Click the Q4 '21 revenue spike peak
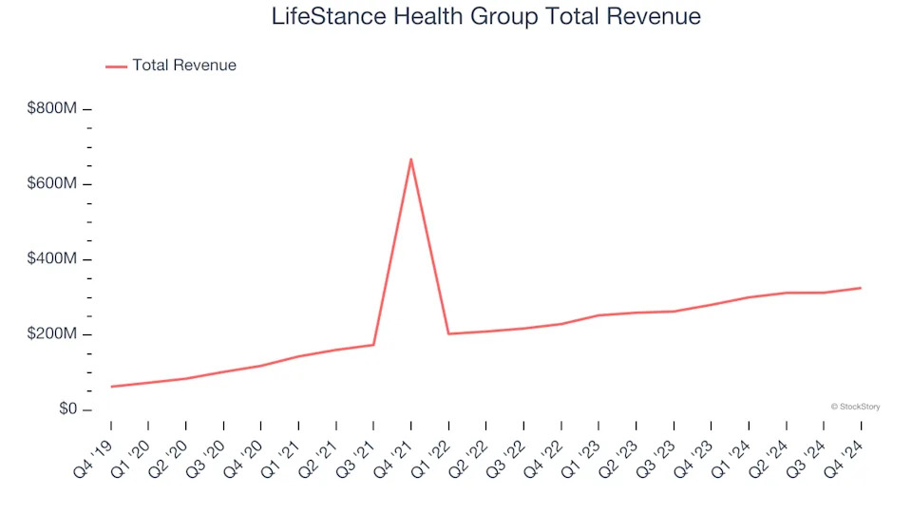This screenshot has width=912, height=513. tap(411, 160)
